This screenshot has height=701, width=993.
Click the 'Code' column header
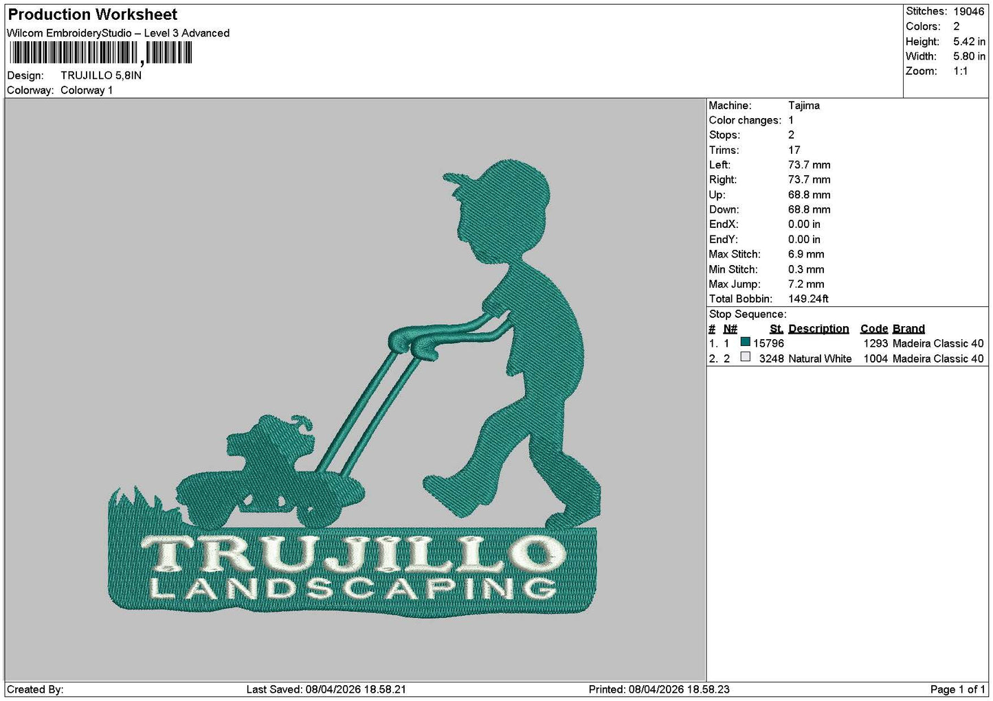874,329
